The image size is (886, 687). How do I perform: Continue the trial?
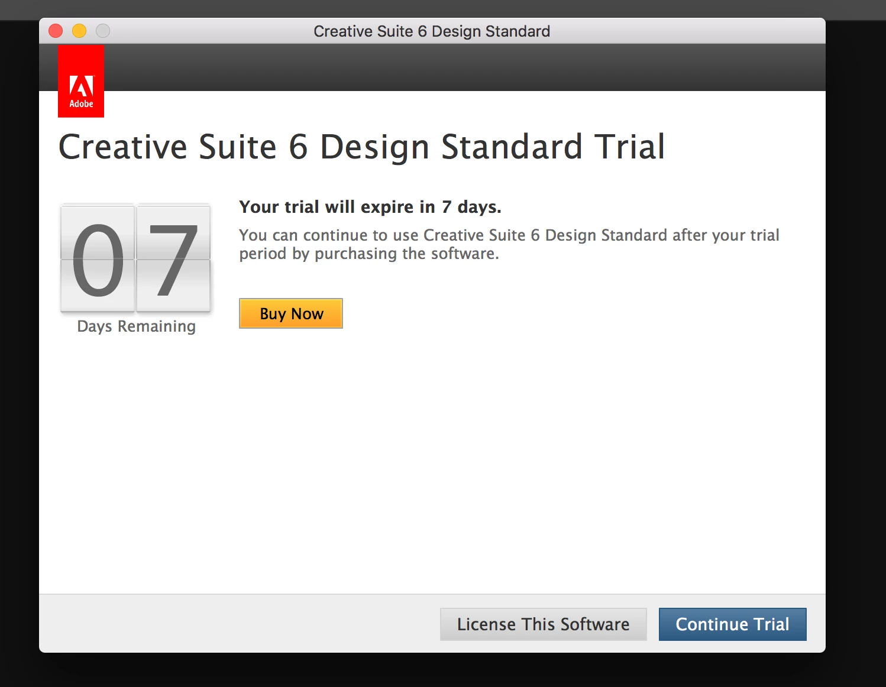pyautogui.click(x=732, y=624)
